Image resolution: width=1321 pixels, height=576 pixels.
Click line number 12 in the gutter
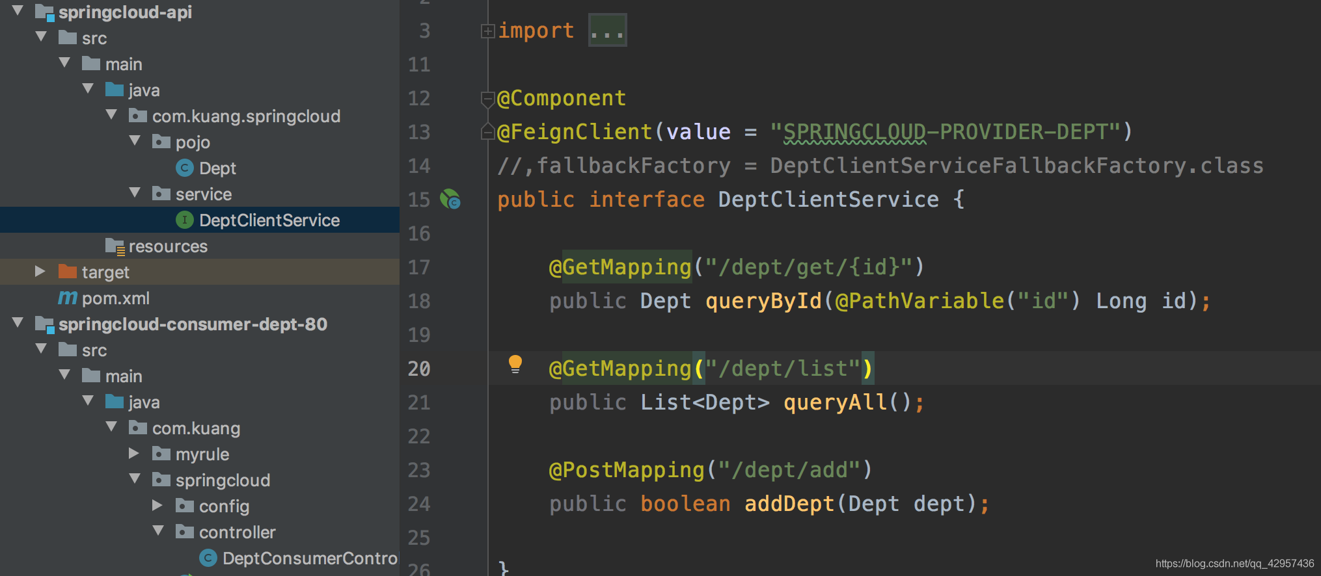point(419,98)
